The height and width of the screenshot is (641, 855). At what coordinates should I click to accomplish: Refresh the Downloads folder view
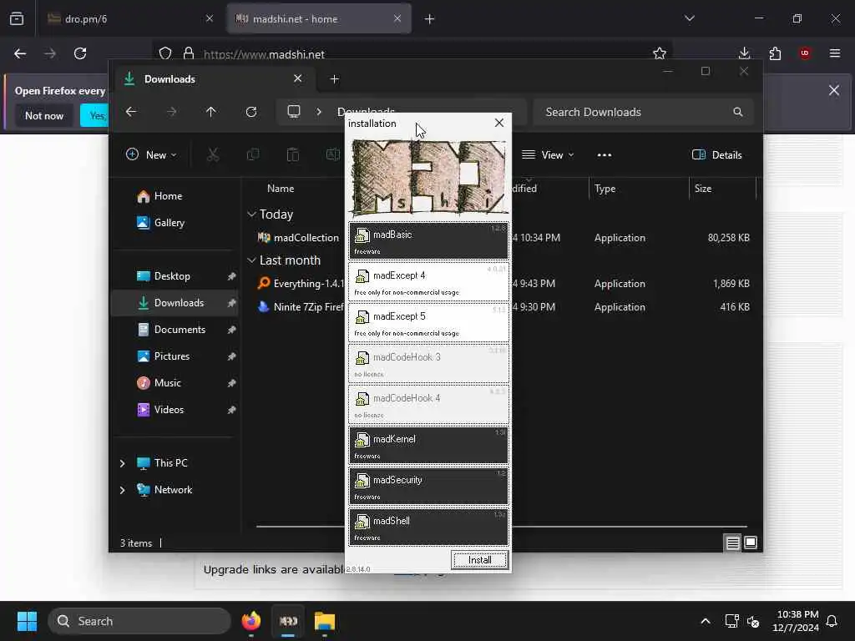[251, 112]
